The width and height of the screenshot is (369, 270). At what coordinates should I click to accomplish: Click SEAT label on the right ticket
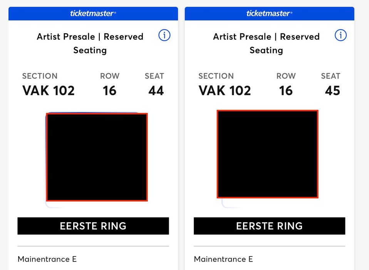[x=330, y=76]
